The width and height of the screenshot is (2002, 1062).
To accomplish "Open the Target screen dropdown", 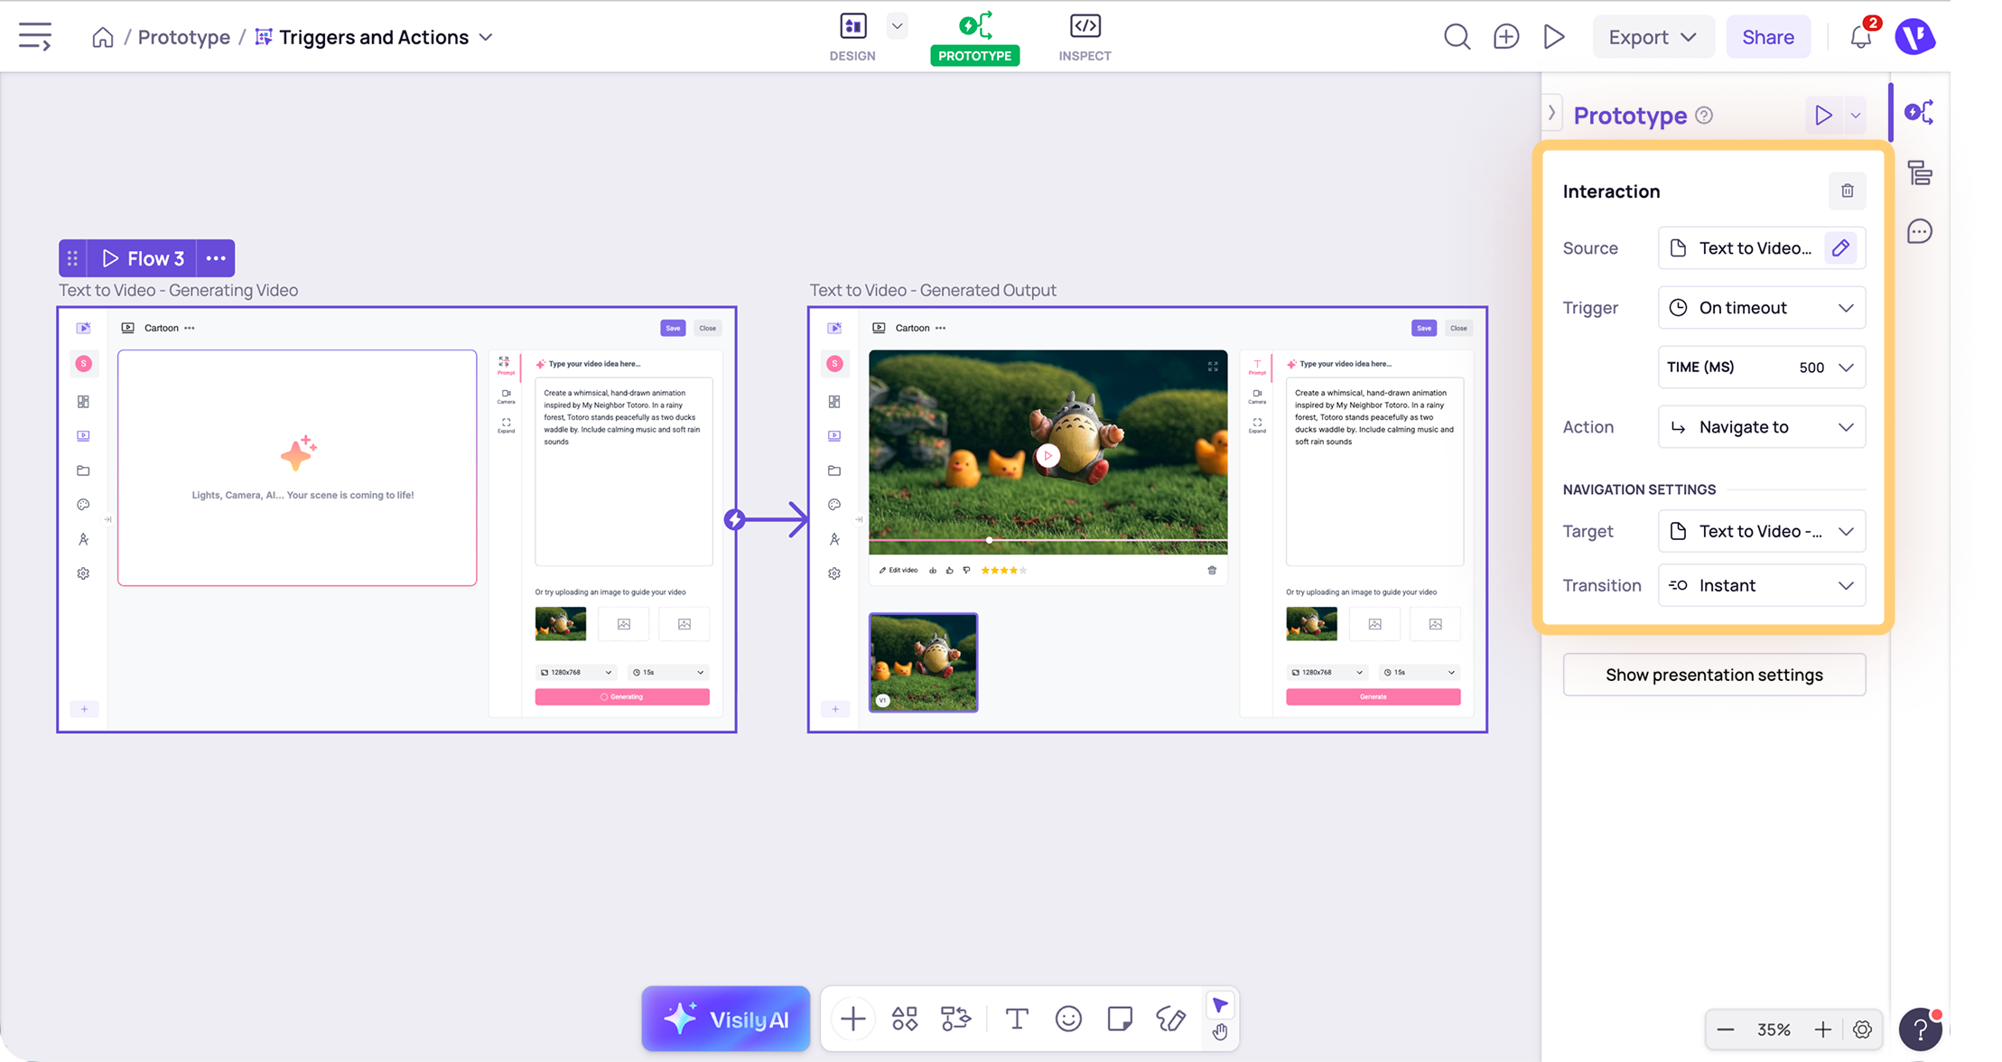I will [1762, 531].
